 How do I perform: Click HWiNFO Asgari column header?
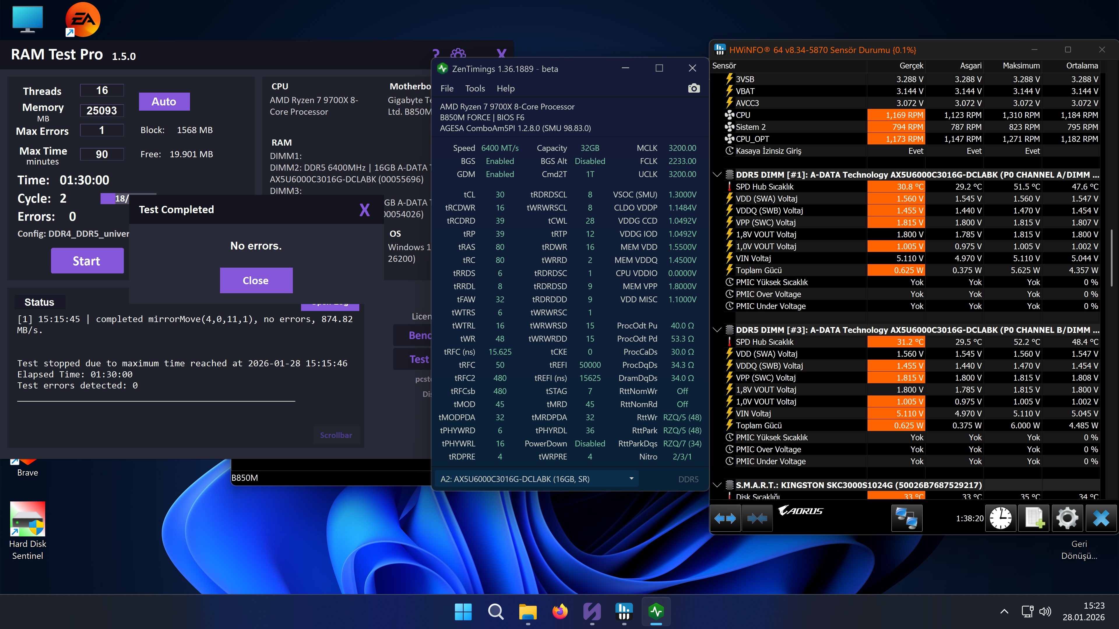click(x=954, y=66)
